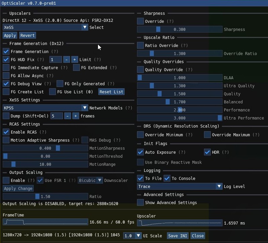
Task: Click the Save INI button
Action: pyautogui.click(x=177, y=236)
